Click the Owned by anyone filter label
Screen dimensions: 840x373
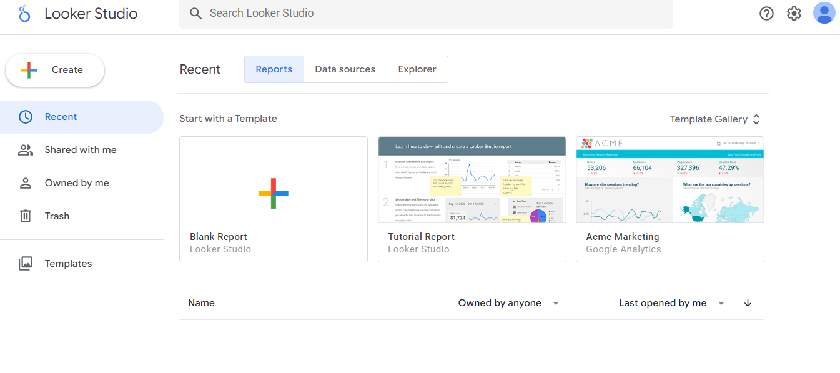coord(500,303)
